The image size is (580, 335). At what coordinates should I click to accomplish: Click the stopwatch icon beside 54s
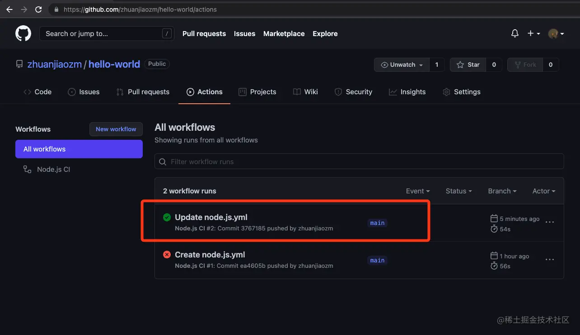coord(494,229)
